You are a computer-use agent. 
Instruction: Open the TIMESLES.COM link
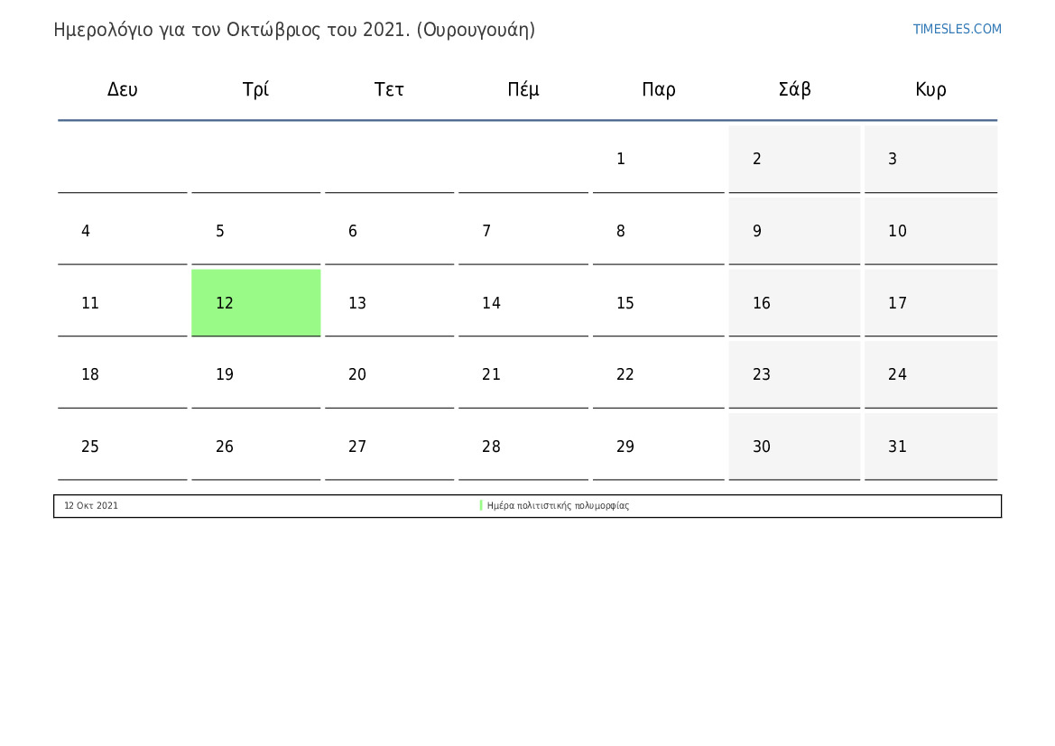click(x=957, y=29)
